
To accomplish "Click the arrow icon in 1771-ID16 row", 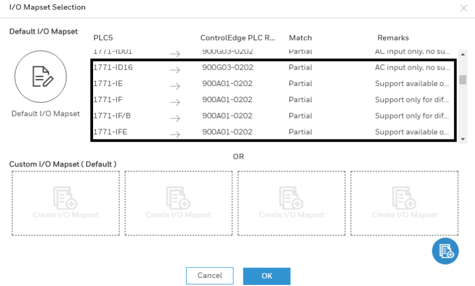I will [x=175, y=70].
